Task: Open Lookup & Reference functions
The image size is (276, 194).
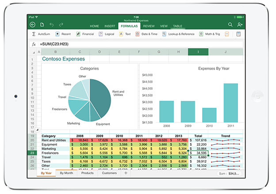Action: (178, 34)
